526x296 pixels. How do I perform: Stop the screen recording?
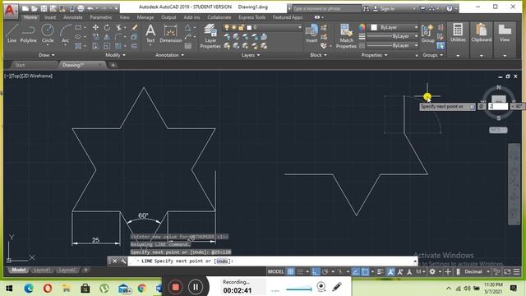175,287
